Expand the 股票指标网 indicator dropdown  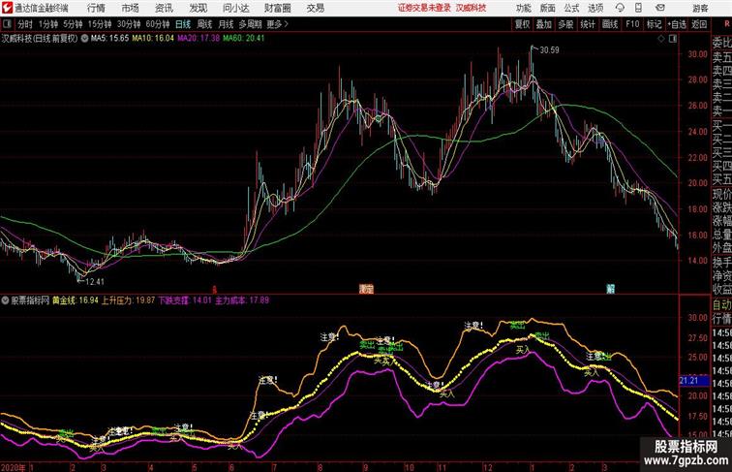pyautogui.click(x=5, y=300)
